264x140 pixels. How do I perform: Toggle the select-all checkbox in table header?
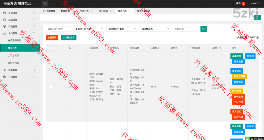tap(50, 48)
